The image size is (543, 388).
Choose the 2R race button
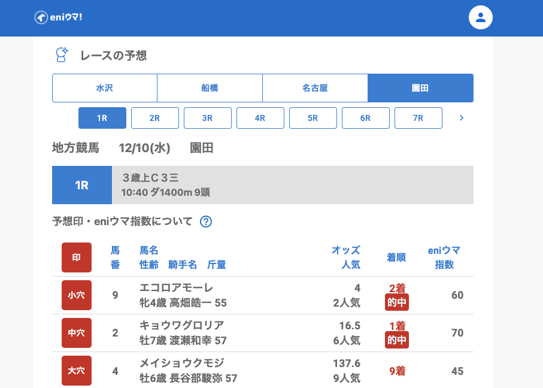click(154, 118)
